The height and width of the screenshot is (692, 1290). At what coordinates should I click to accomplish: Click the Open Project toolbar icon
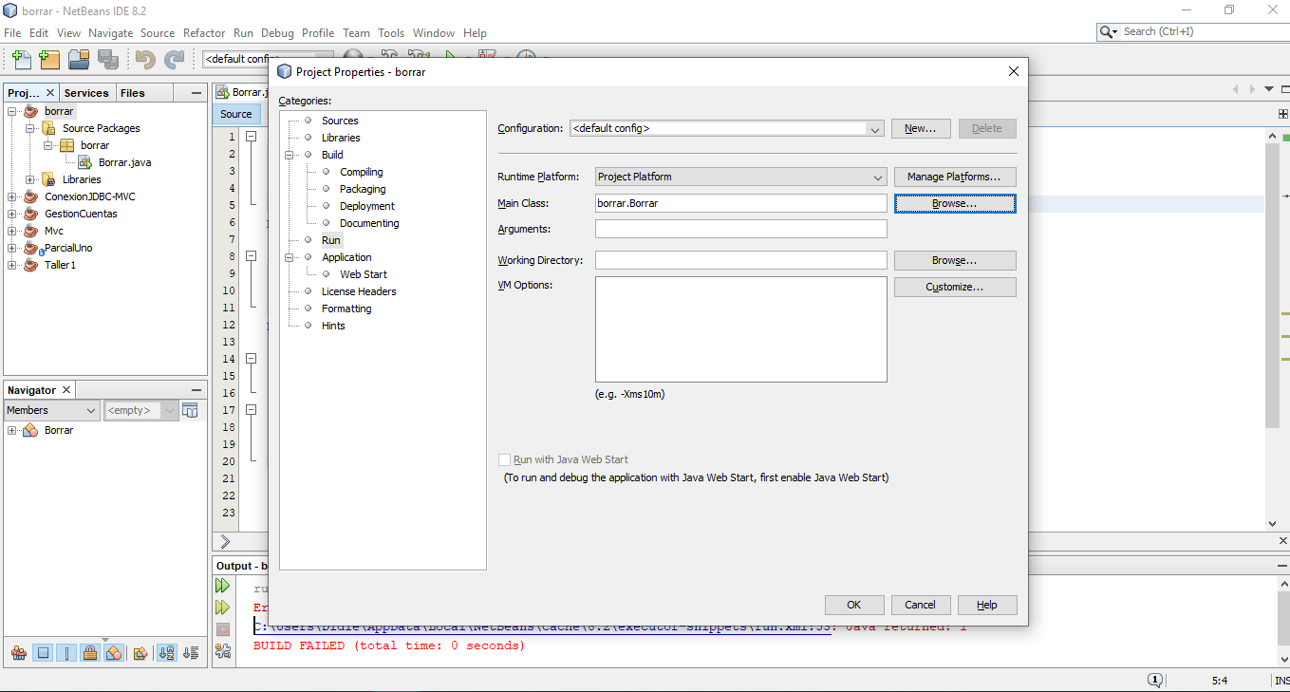79,60
